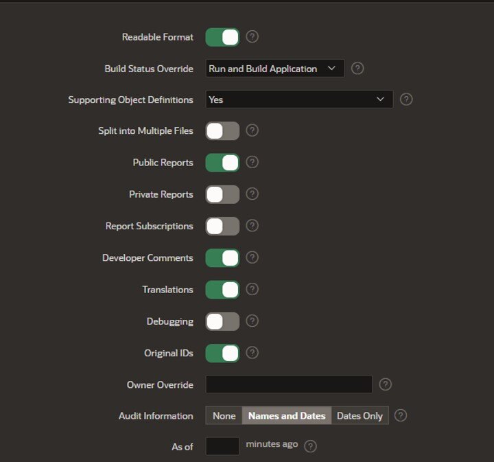
Task: View Audit Information help icon
Action: [x=401, y=415]
